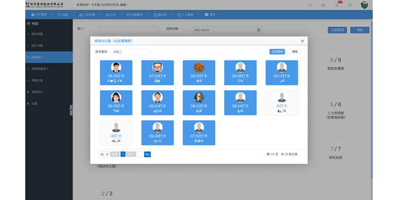This screenshot has width=398, height=200.
Task: Select employee card with 07:20打卡
Action: [x=158, y=73]
